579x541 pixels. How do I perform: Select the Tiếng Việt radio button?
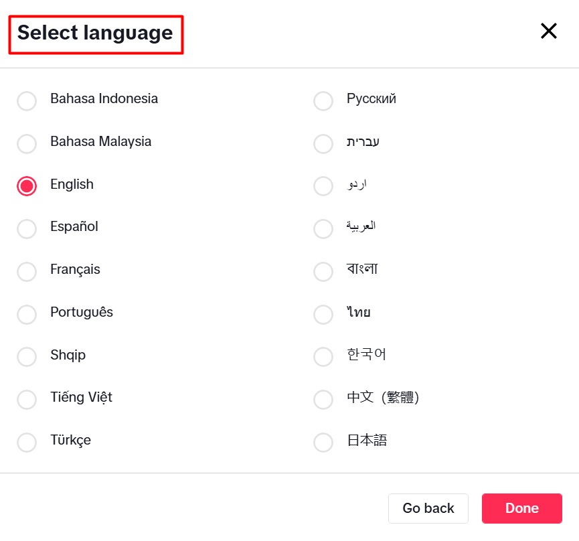click(x=27, y=399)
